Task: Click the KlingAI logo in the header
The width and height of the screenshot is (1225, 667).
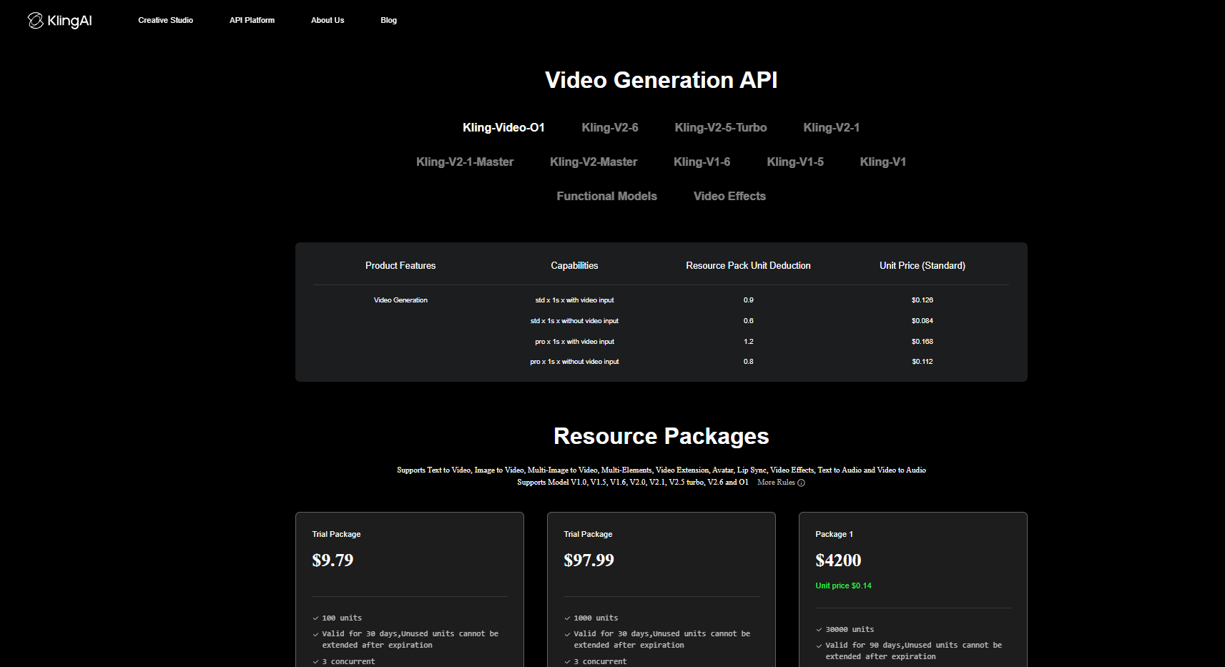Action: pyautogui.click(x=60, y=21)
